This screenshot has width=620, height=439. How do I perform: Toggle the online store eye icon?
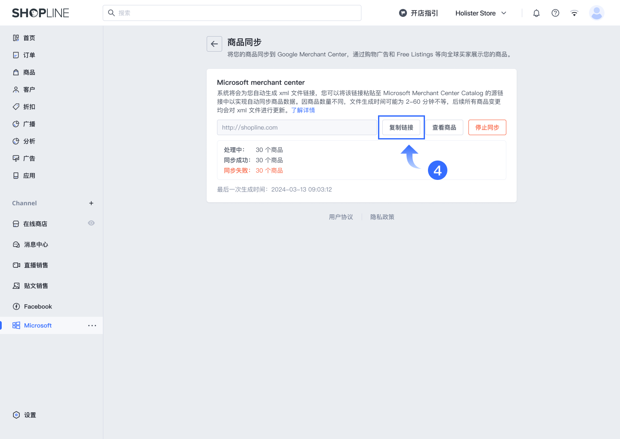tap(91, 223)
